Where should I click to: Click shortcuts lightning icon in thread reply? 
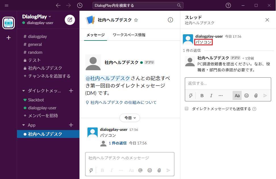[191, 95]
